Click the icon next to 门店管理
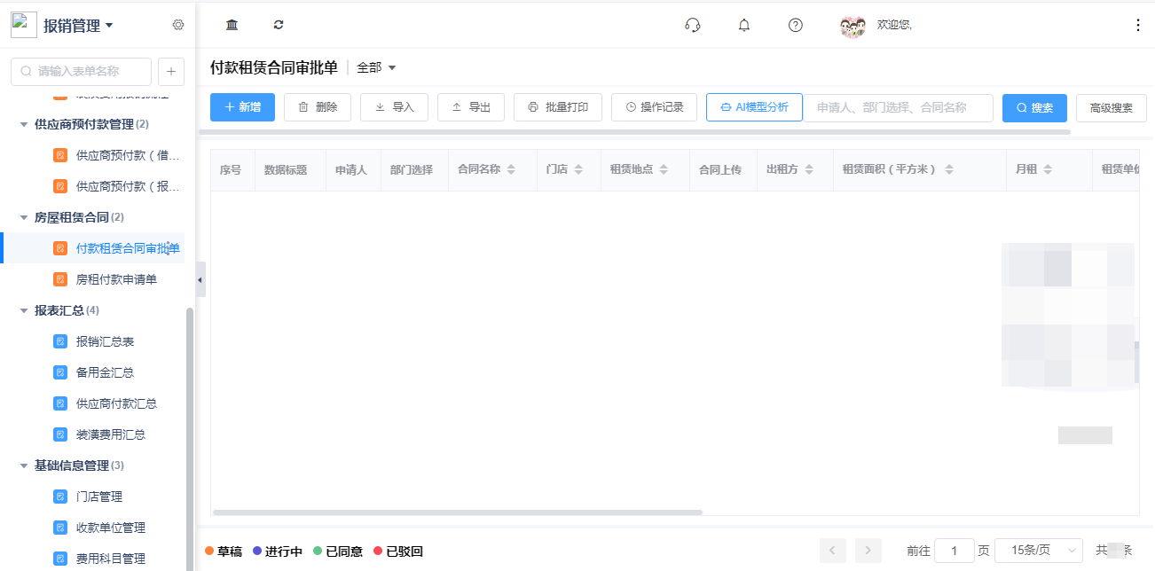The width and height of the screenshot is (1155, 571). coord(60,497)
